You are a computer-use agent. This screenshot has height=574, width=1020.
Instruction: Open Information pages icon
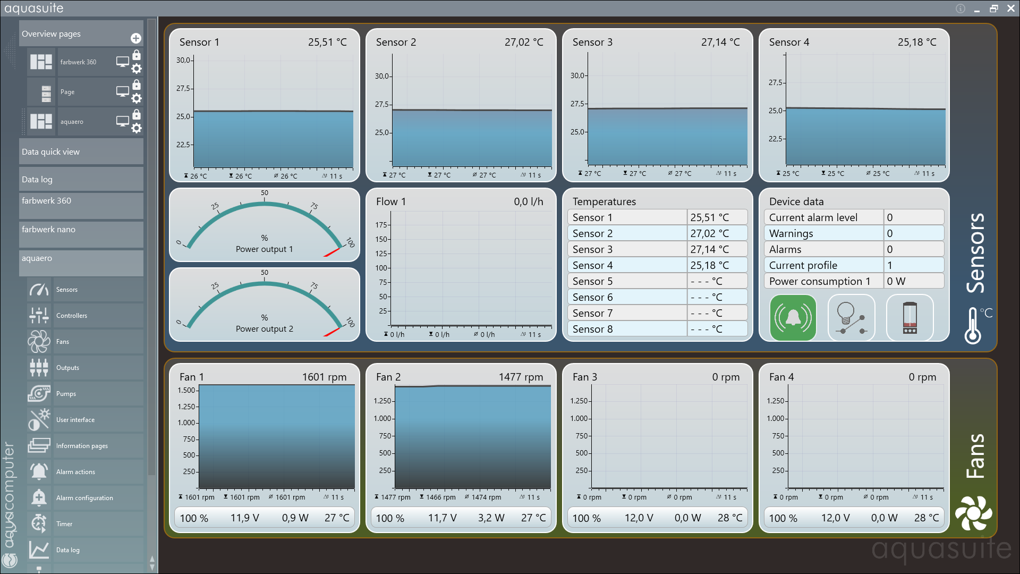point(39,446)
